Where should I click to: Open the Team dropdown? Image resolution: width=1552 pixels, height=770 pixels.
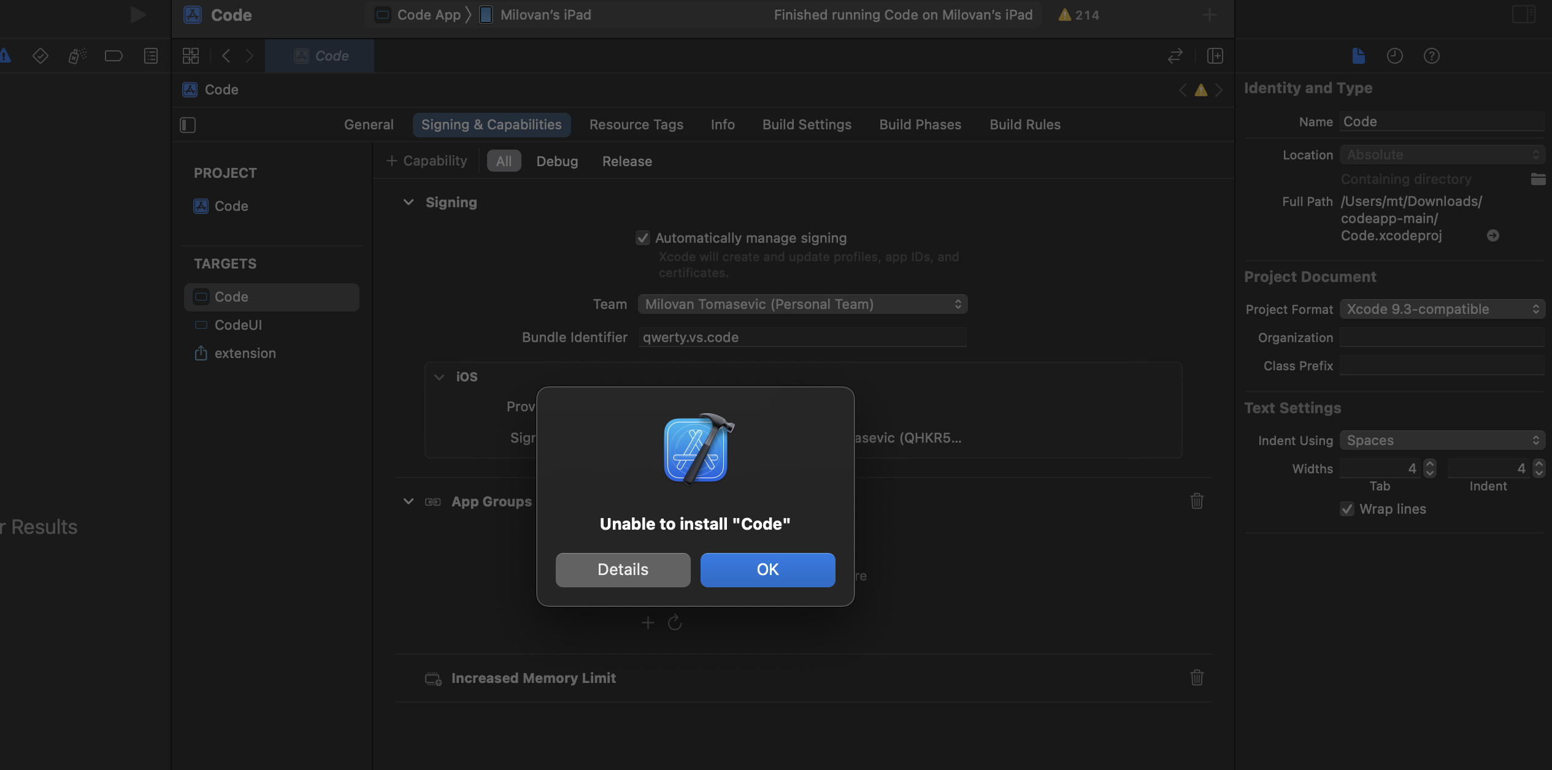tap(802, 304)
